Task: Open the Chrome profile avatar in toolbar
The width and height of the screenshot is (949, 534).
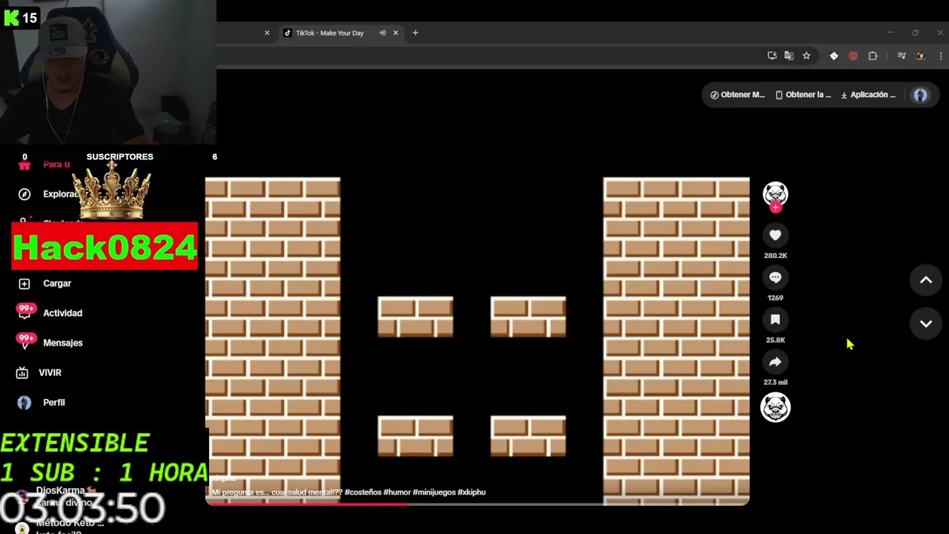Action: pyautogui.click(x=921, y=56)
